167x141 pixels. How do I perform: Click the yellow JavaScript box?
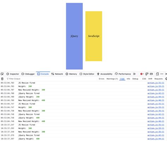coord(94,36)
